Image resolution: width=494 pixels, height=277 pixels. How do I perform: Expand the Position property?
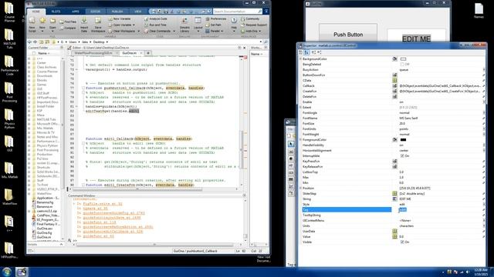click(300, 188)
